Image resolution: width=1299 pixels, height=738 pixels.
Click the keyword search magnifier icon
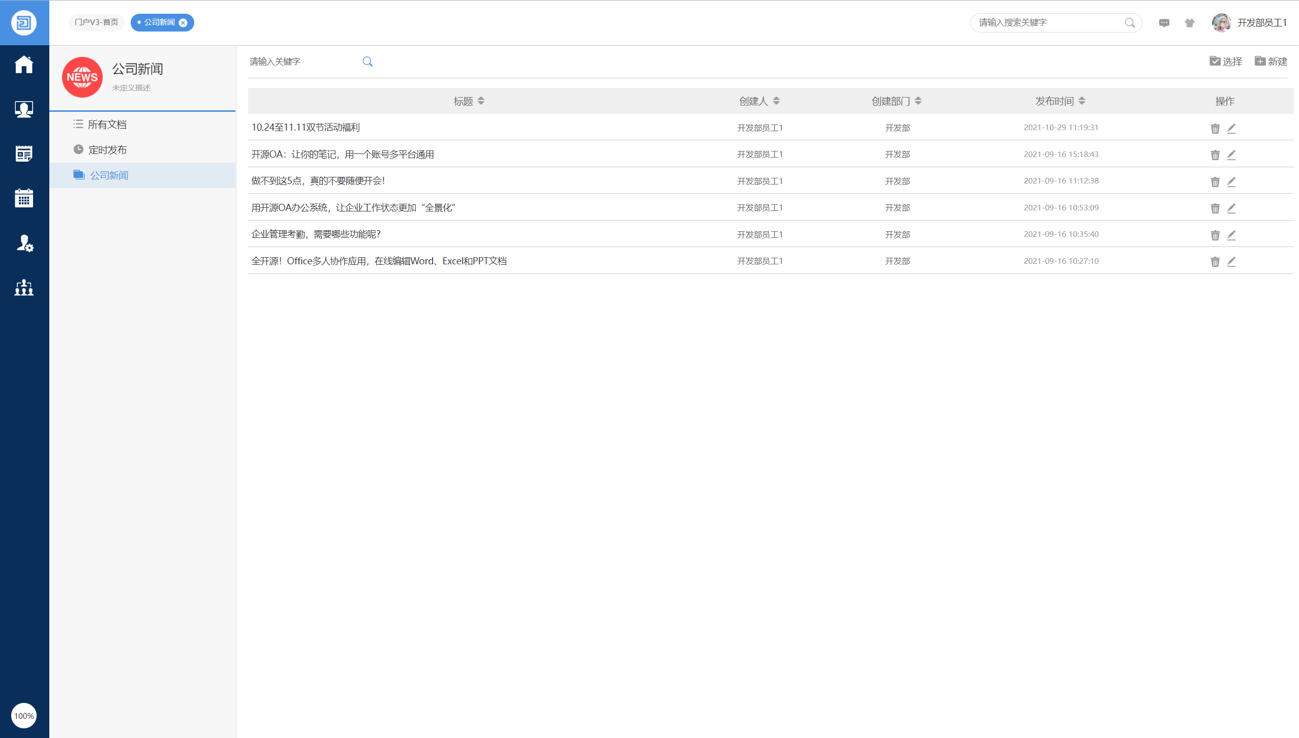367,62
